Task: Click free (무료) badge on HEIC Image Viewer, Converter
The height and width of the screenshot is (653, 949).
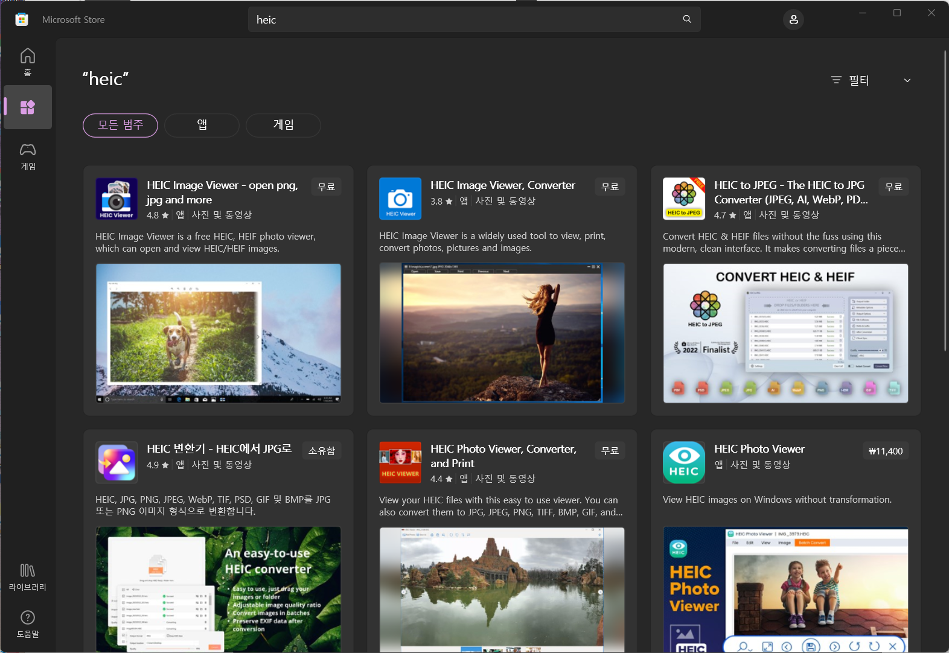Action: click(x=610, y=187)
